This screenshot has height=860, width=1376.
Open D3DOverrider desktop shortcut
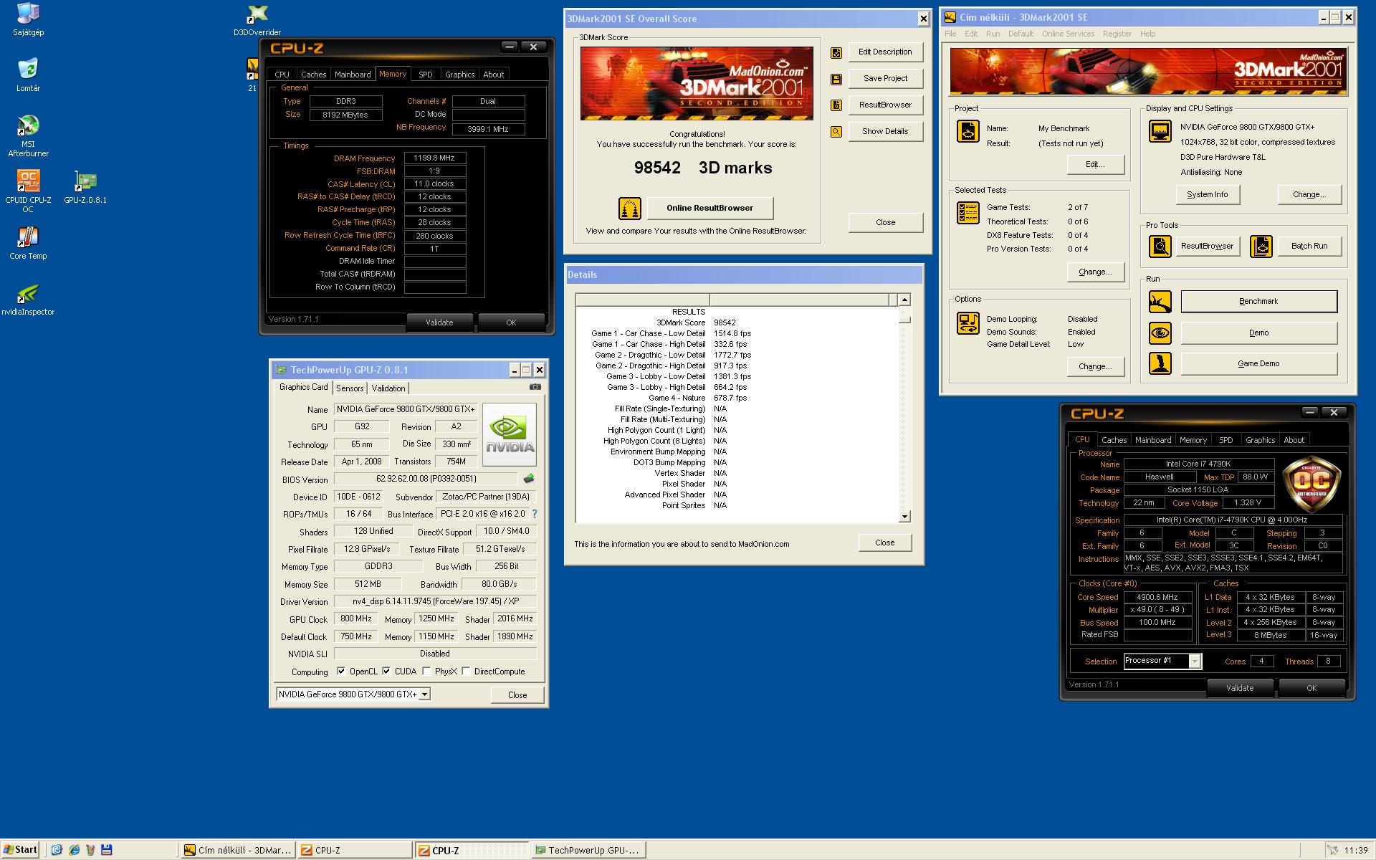[x=257, y=19]
